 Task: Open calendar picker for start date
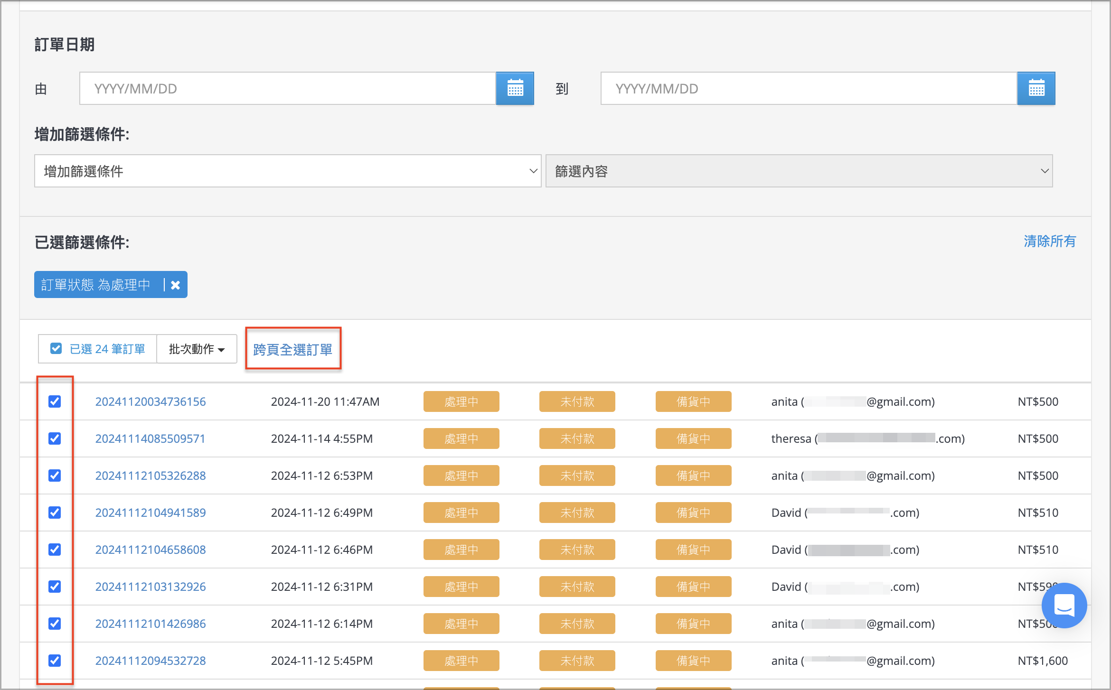tap(515, 88)
